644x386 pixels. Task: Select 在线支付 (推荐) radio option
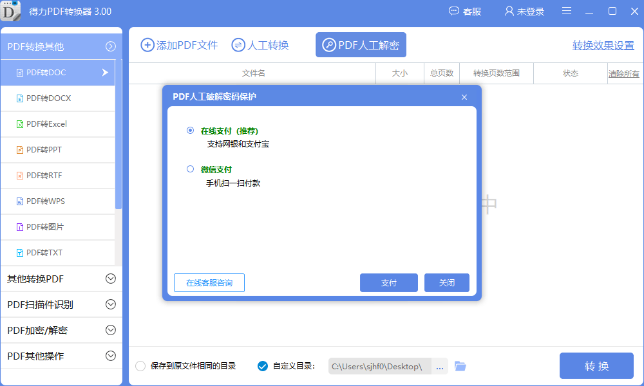[x=190, y=131]
